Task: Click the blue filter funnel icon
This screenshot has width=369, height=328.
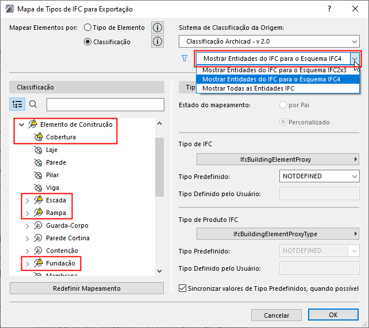Action: tap(184, 58)
